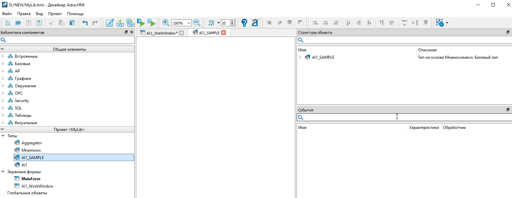Expand AI1_SAMPLE node in object structure
Viewport: 512px width, 198px height.
[x=300, y=57]
